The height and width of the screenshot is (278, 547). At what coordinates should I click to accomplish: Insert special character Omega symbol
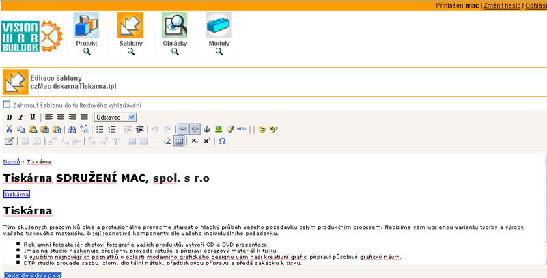222,141
